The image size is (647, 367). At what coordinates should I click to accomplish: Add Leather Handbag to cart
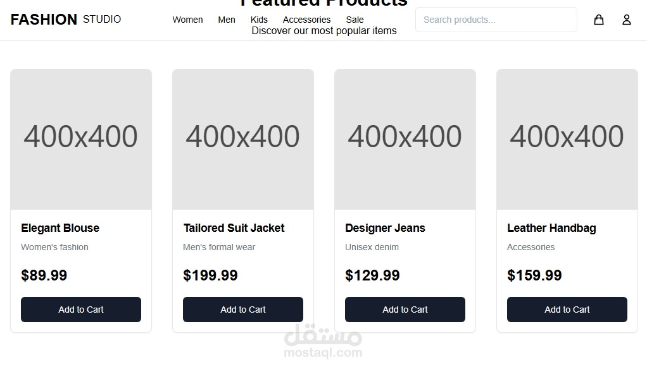[567, 310]
